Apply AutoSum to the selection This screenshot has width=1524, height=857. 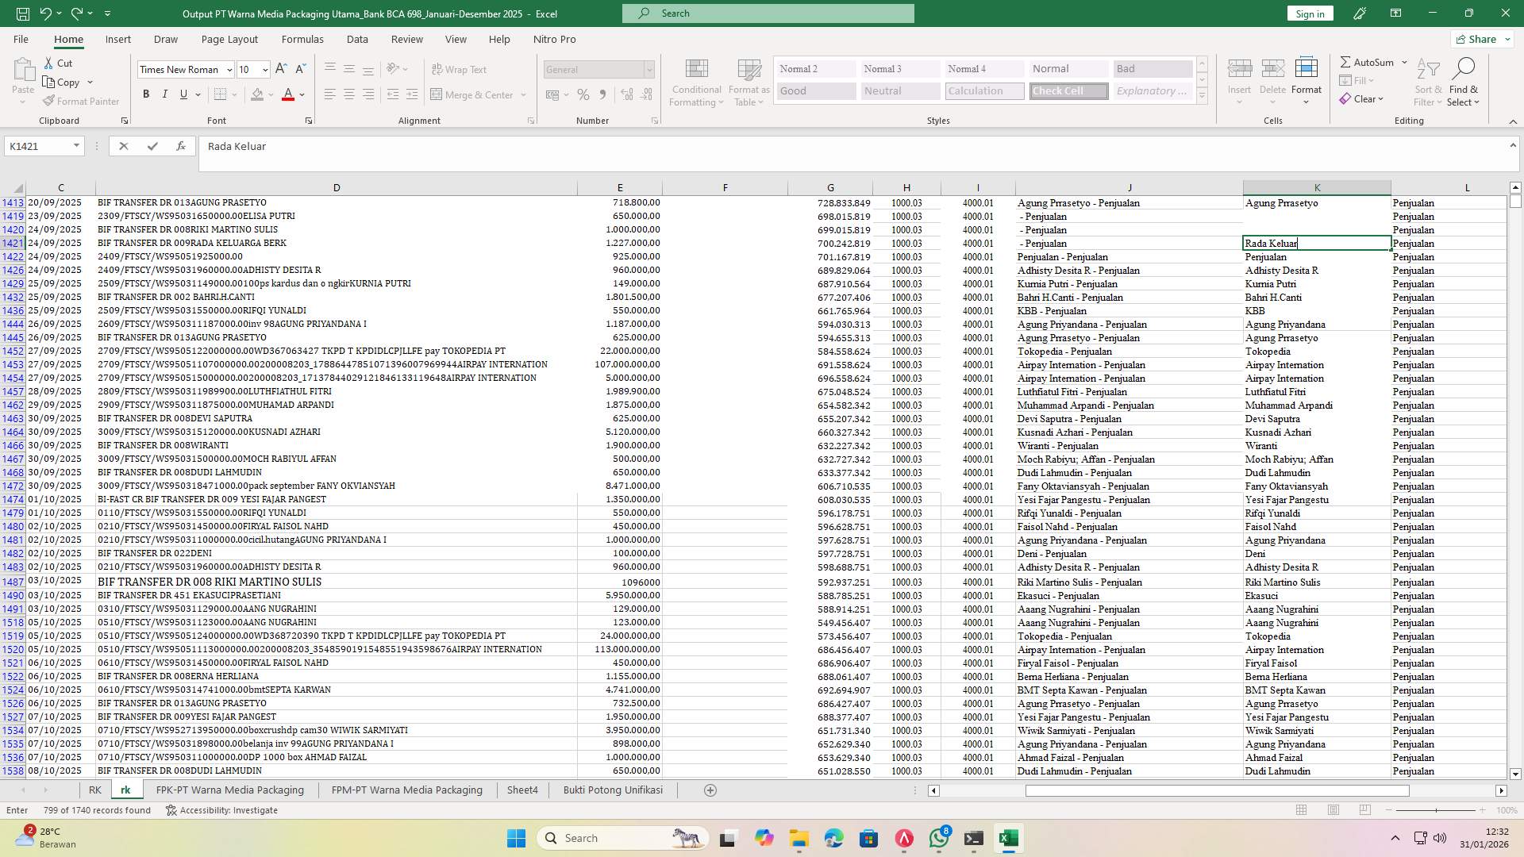1371,61
